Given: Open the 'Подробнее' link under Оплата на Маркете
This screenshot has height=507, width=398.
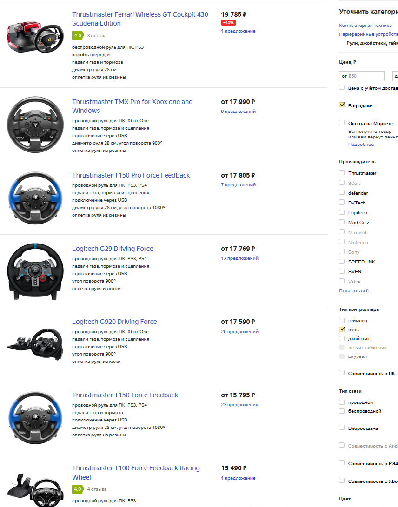Looking at the screenshot, I should click(361, 144).
